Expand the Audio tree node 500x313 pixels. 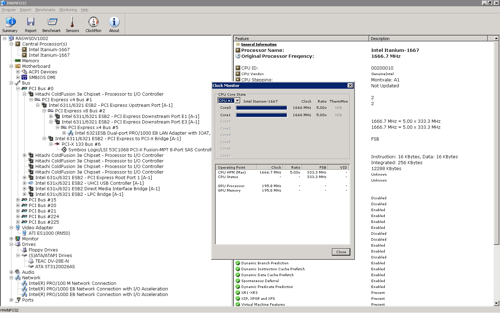tap(11, 272)
